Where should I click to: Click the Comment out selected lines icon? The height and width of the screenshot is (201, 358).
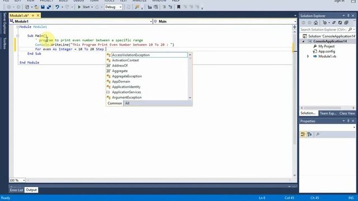click(164, 7)
